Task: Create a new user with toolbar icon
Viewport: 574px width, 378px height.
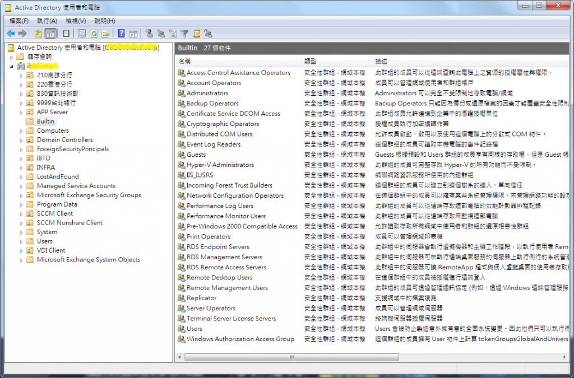Action: tap(149, 34)
